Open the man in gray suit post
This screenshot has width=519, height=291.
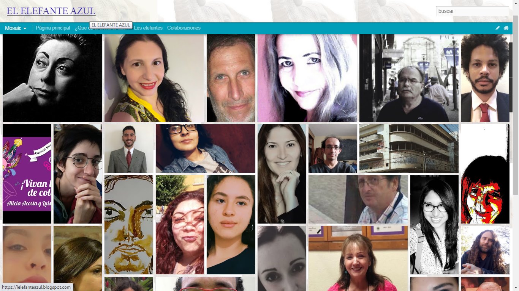point(128,149)
